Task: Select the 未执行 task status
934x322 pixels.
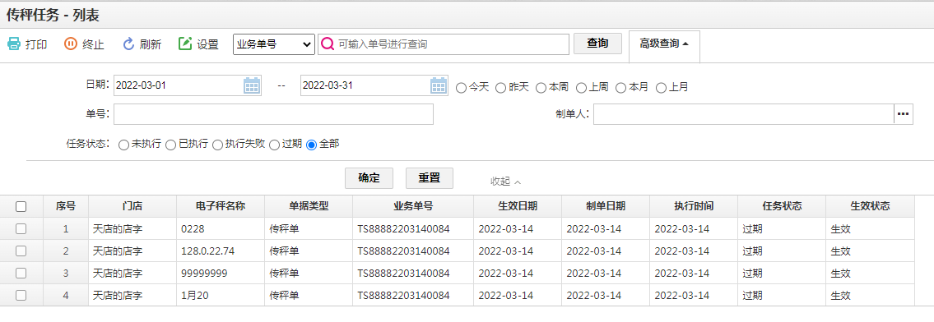Action: tap(124, 145)
